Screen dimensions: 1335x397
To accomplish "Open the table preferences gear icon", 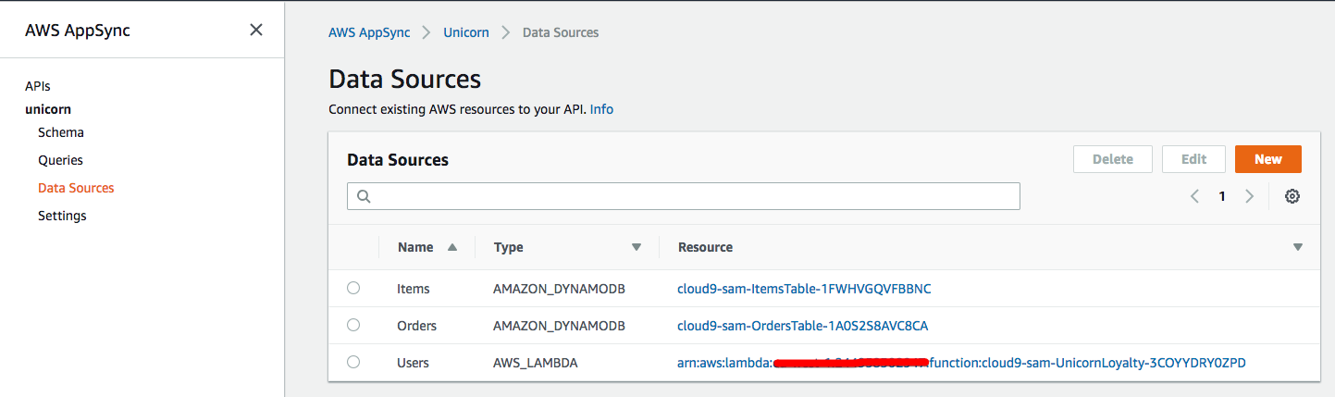I will click(x=1292, y=196).
